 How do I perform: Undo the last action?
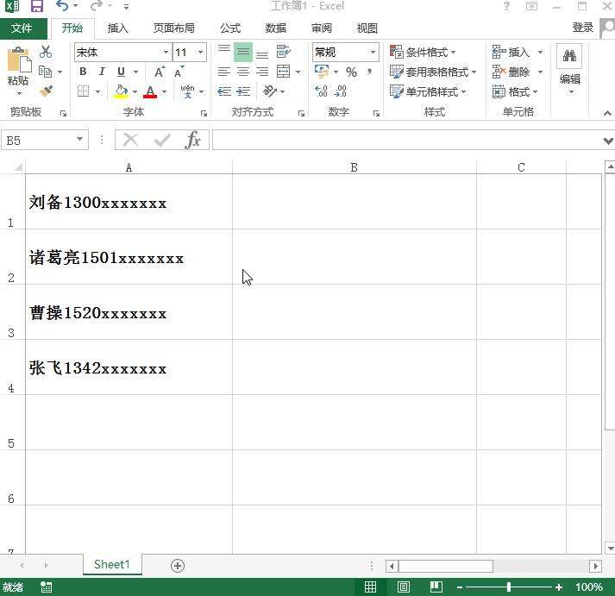point(61,6)
